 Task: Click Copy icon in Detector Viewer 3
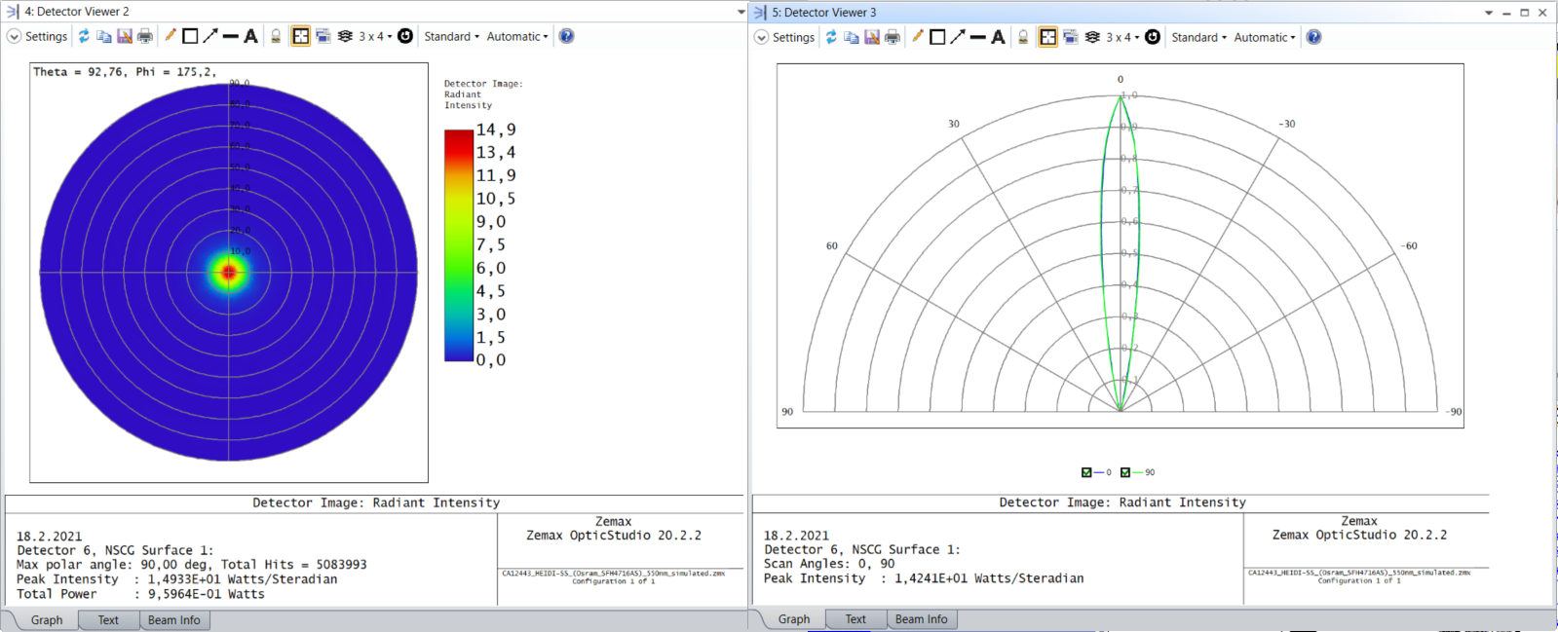tap(852, 37)
